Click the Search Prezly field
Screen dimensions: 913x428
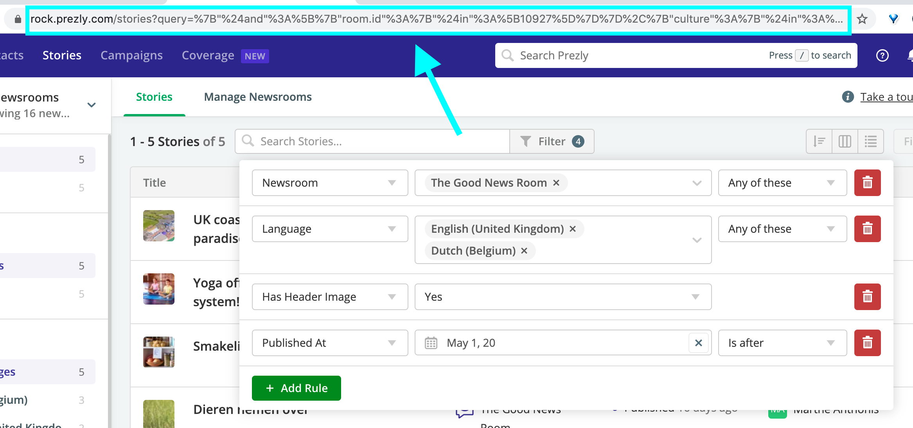tap(676, 55)
